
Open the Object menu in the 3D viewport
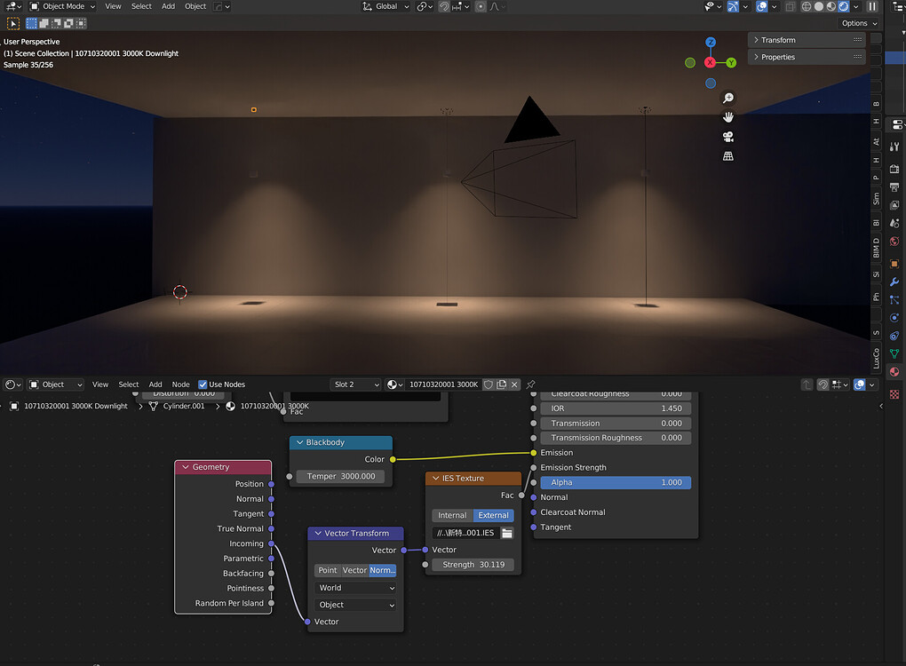pos(195,5)
